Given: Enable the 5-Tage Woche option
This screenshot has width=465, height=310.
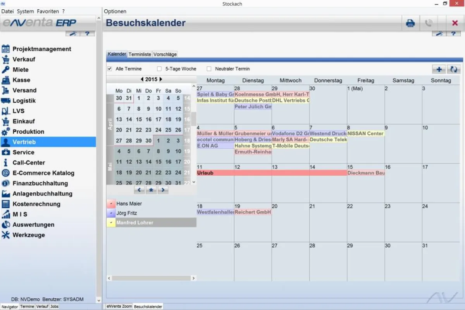Looking at the screenshot, I should [158, 69].
